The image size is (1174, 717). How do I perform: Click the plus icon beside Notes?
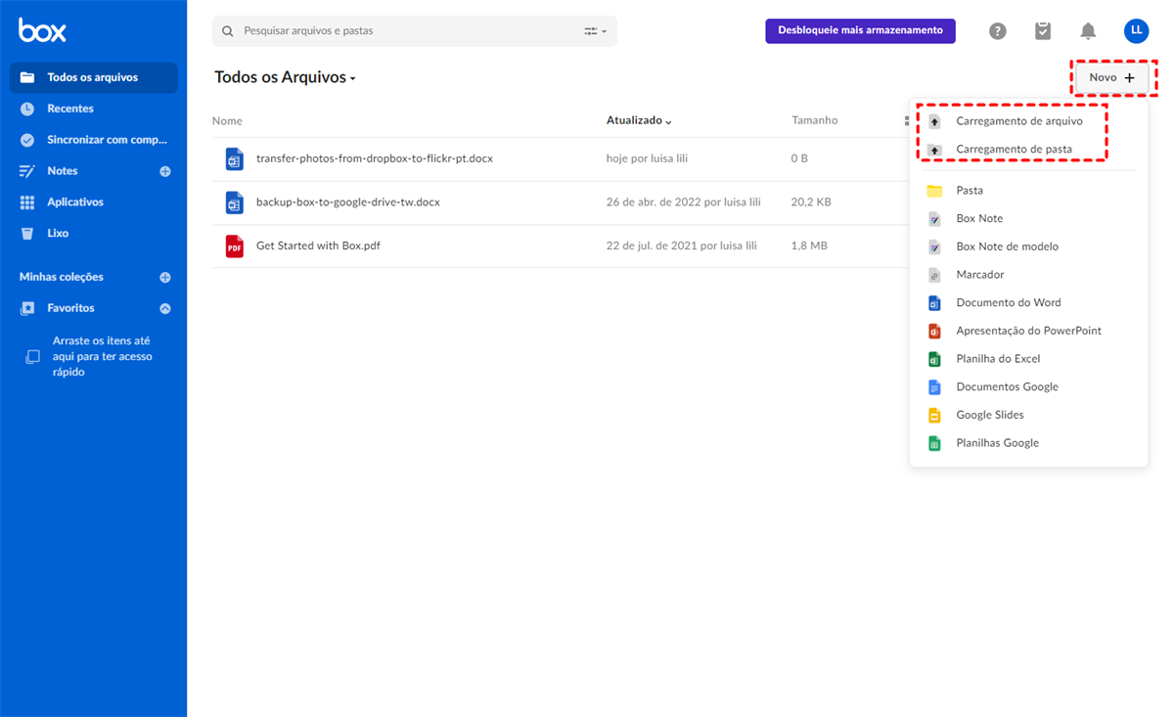click(165, 171)
